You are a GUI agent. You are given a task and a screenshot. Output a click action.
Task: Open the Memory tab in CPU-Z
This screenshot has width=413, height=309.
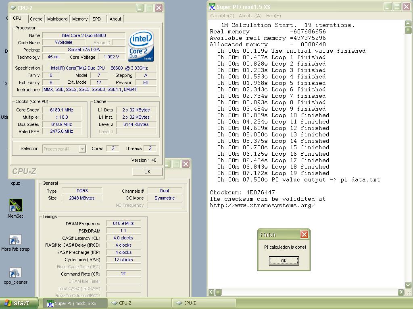(x=80, y=19)
